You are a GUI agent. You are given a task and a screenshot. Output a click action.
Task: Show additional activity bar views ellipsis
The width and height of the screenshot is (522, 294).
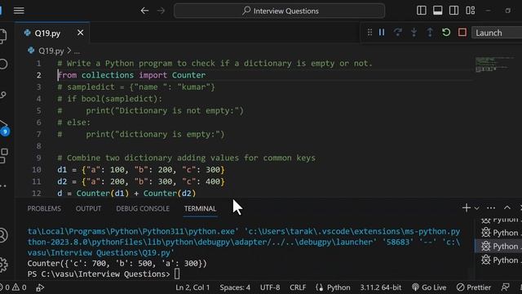click(x=3, y=185)
